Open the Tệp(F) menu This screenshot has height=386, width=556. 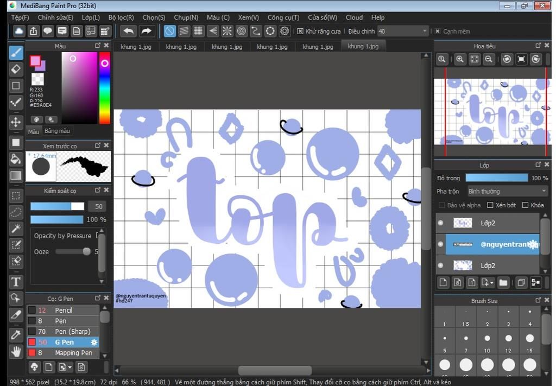coord(20,17)
